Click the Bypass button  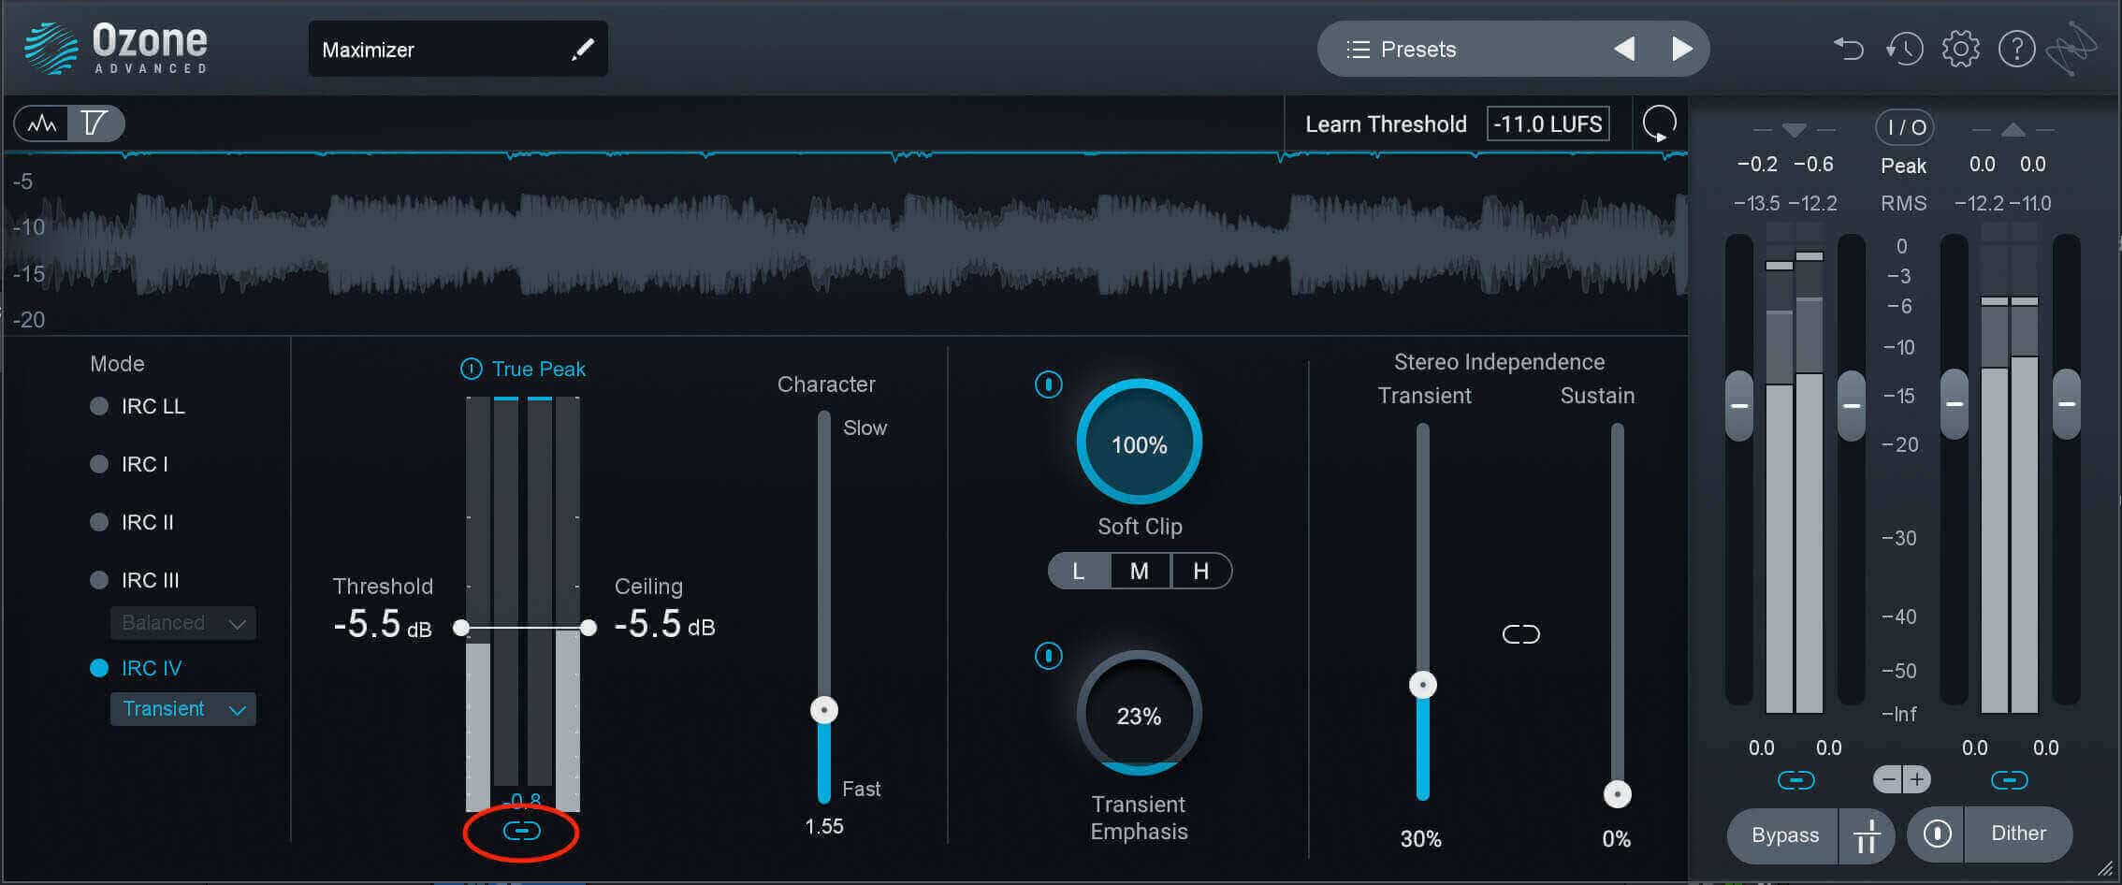(x=1784, y=835)
